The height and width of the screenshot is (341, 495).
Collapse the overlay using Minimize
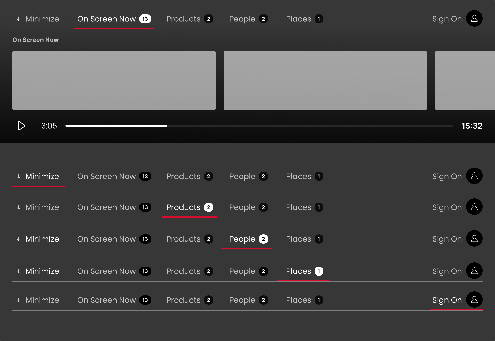[42, 19]
